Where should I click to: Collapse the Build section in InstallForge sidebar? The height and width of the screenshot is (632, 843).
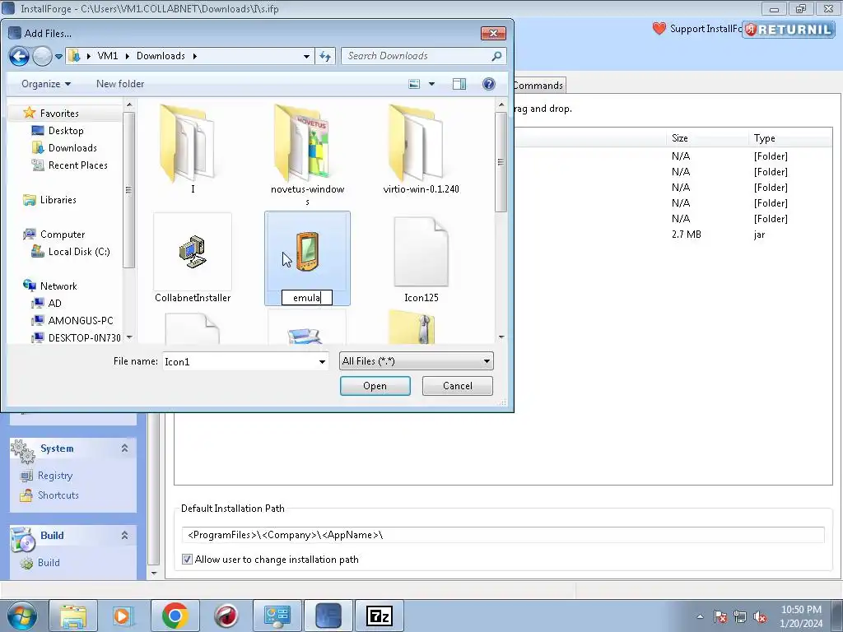pos(124,535)
